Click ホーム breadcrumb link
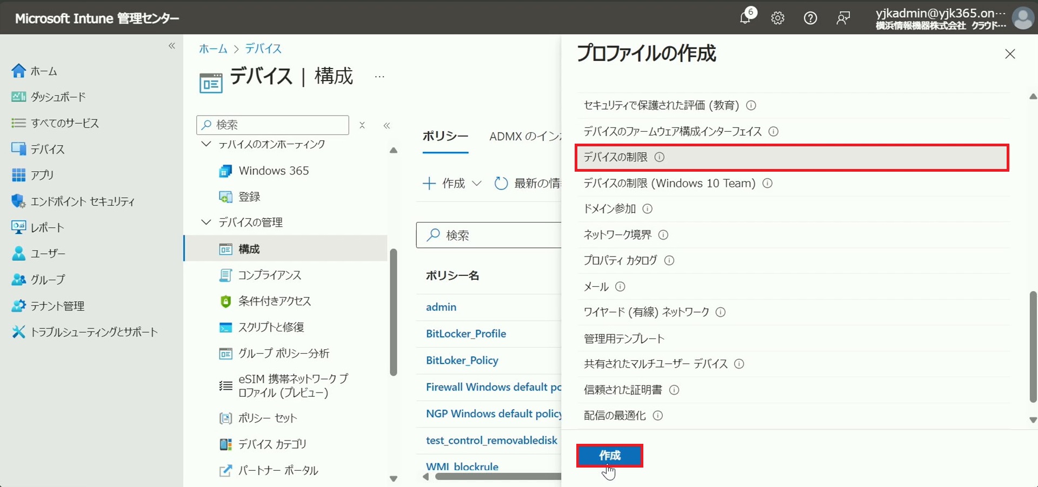This screenshot has width=1038, height=487. [x=214, y=49]
